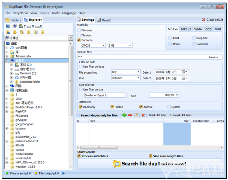Click the WPS cloud icon under 计算机

[x=17, y=77]
